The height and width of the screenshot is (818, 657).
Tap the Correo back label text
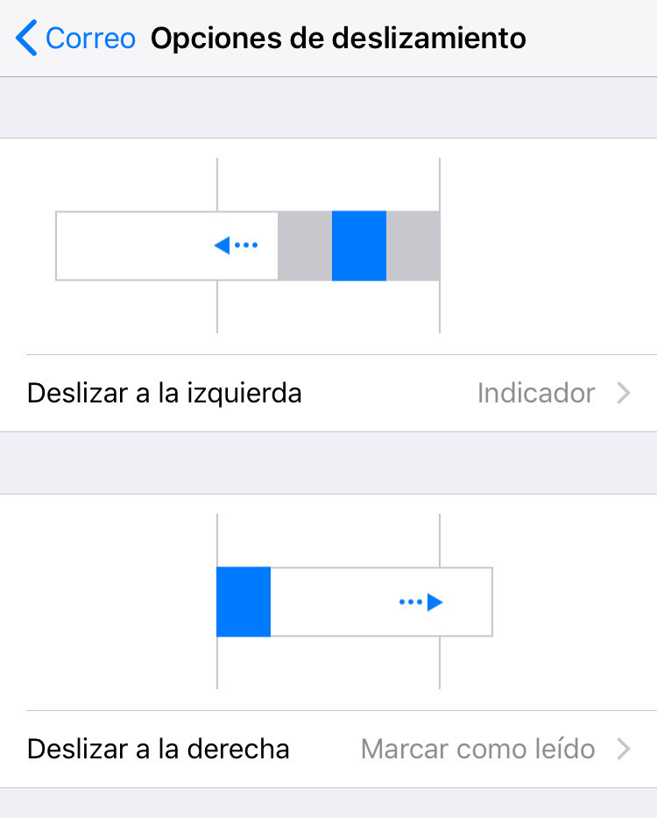91,38
